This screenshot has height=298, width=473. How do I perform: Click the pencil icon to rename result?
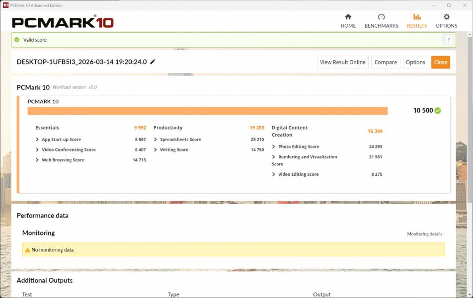[153, 62]
